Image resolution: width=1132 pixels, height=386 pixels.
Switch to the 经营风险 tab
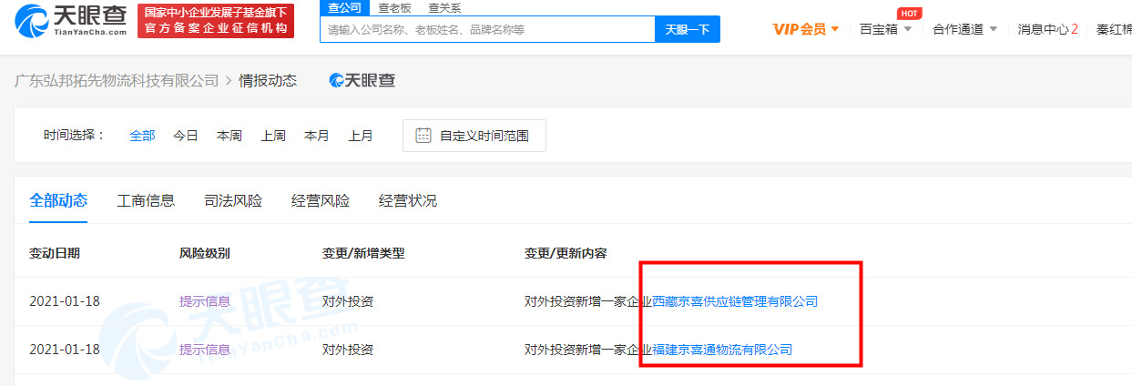[321, 201]
